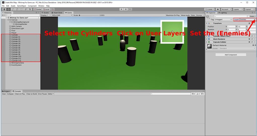This screenshot has height=136, width=257.
Task: Select Directional Light in hierarchy
Action: tap(17, 28)
